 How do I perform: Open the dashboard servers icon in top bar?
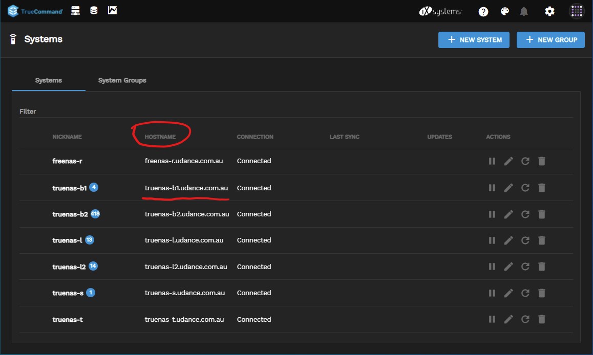76,11
